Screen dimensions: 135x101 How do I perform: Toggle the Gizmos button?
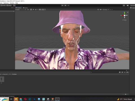tap(105, 10)
